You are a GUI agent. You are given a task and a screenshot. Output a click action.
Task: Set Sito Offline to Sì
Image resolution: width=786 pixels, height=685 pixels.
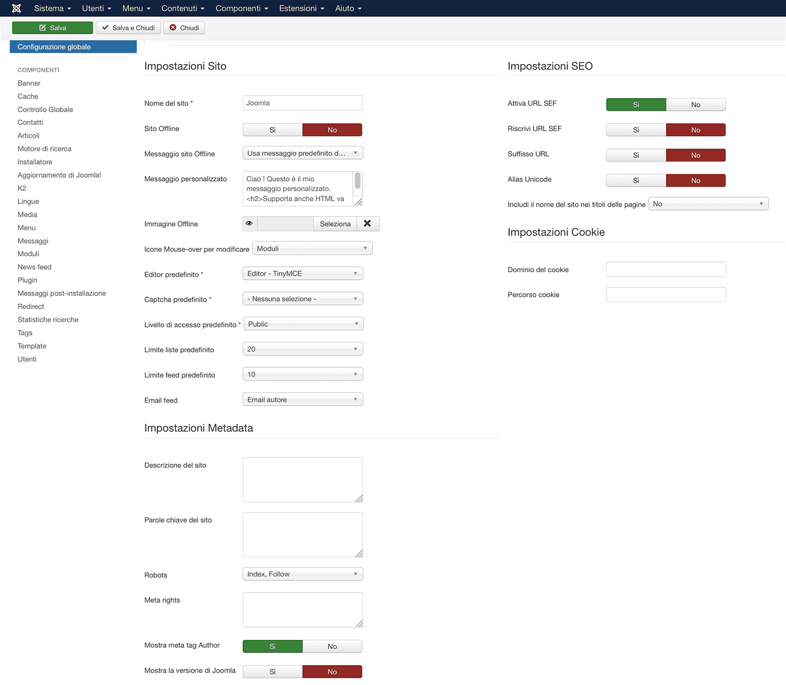(x=272, y=130)
